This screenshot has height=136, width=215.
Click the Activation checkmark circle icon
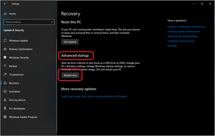[5, 91]
